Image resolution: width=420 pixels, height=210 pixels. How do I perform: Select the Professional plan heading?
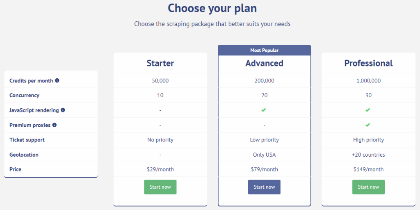click(x=368, y=63)
